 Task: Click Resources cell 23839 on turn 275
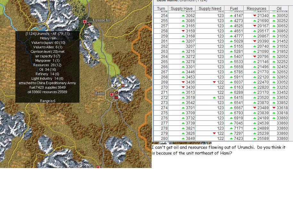[x=256, y=113]
